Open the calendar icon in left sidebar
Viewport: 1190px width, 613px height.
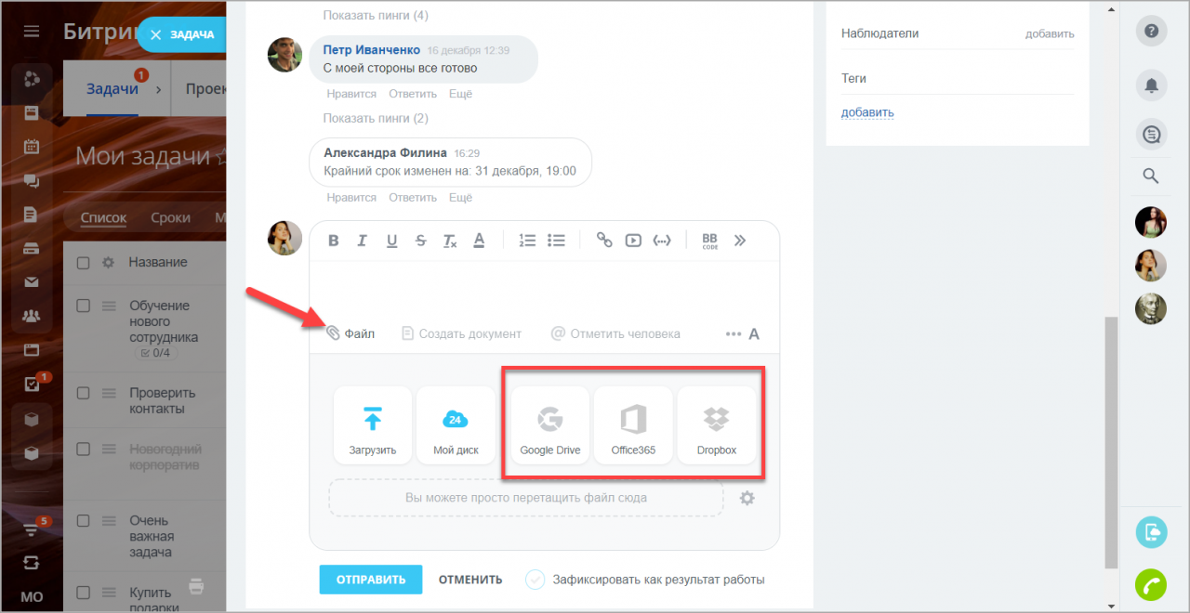(32, 146)
